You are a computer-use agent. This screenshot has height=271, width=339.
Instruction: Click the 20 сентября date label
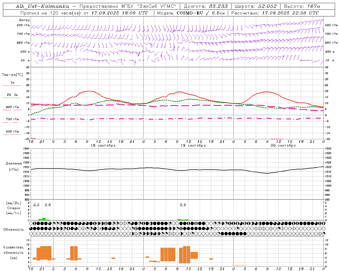pyautogui.click(x=283, y=146)
